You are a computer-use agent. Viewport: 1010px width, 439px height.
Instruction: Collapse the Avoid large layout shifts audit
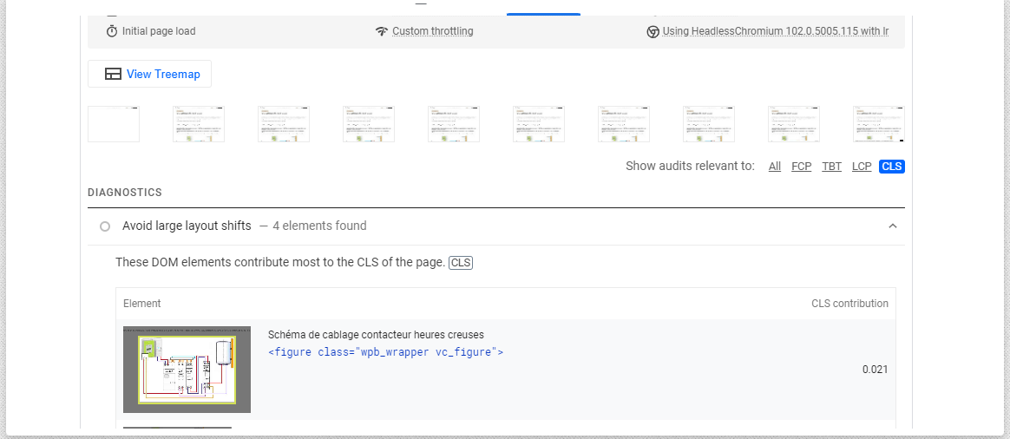[892, 226]
